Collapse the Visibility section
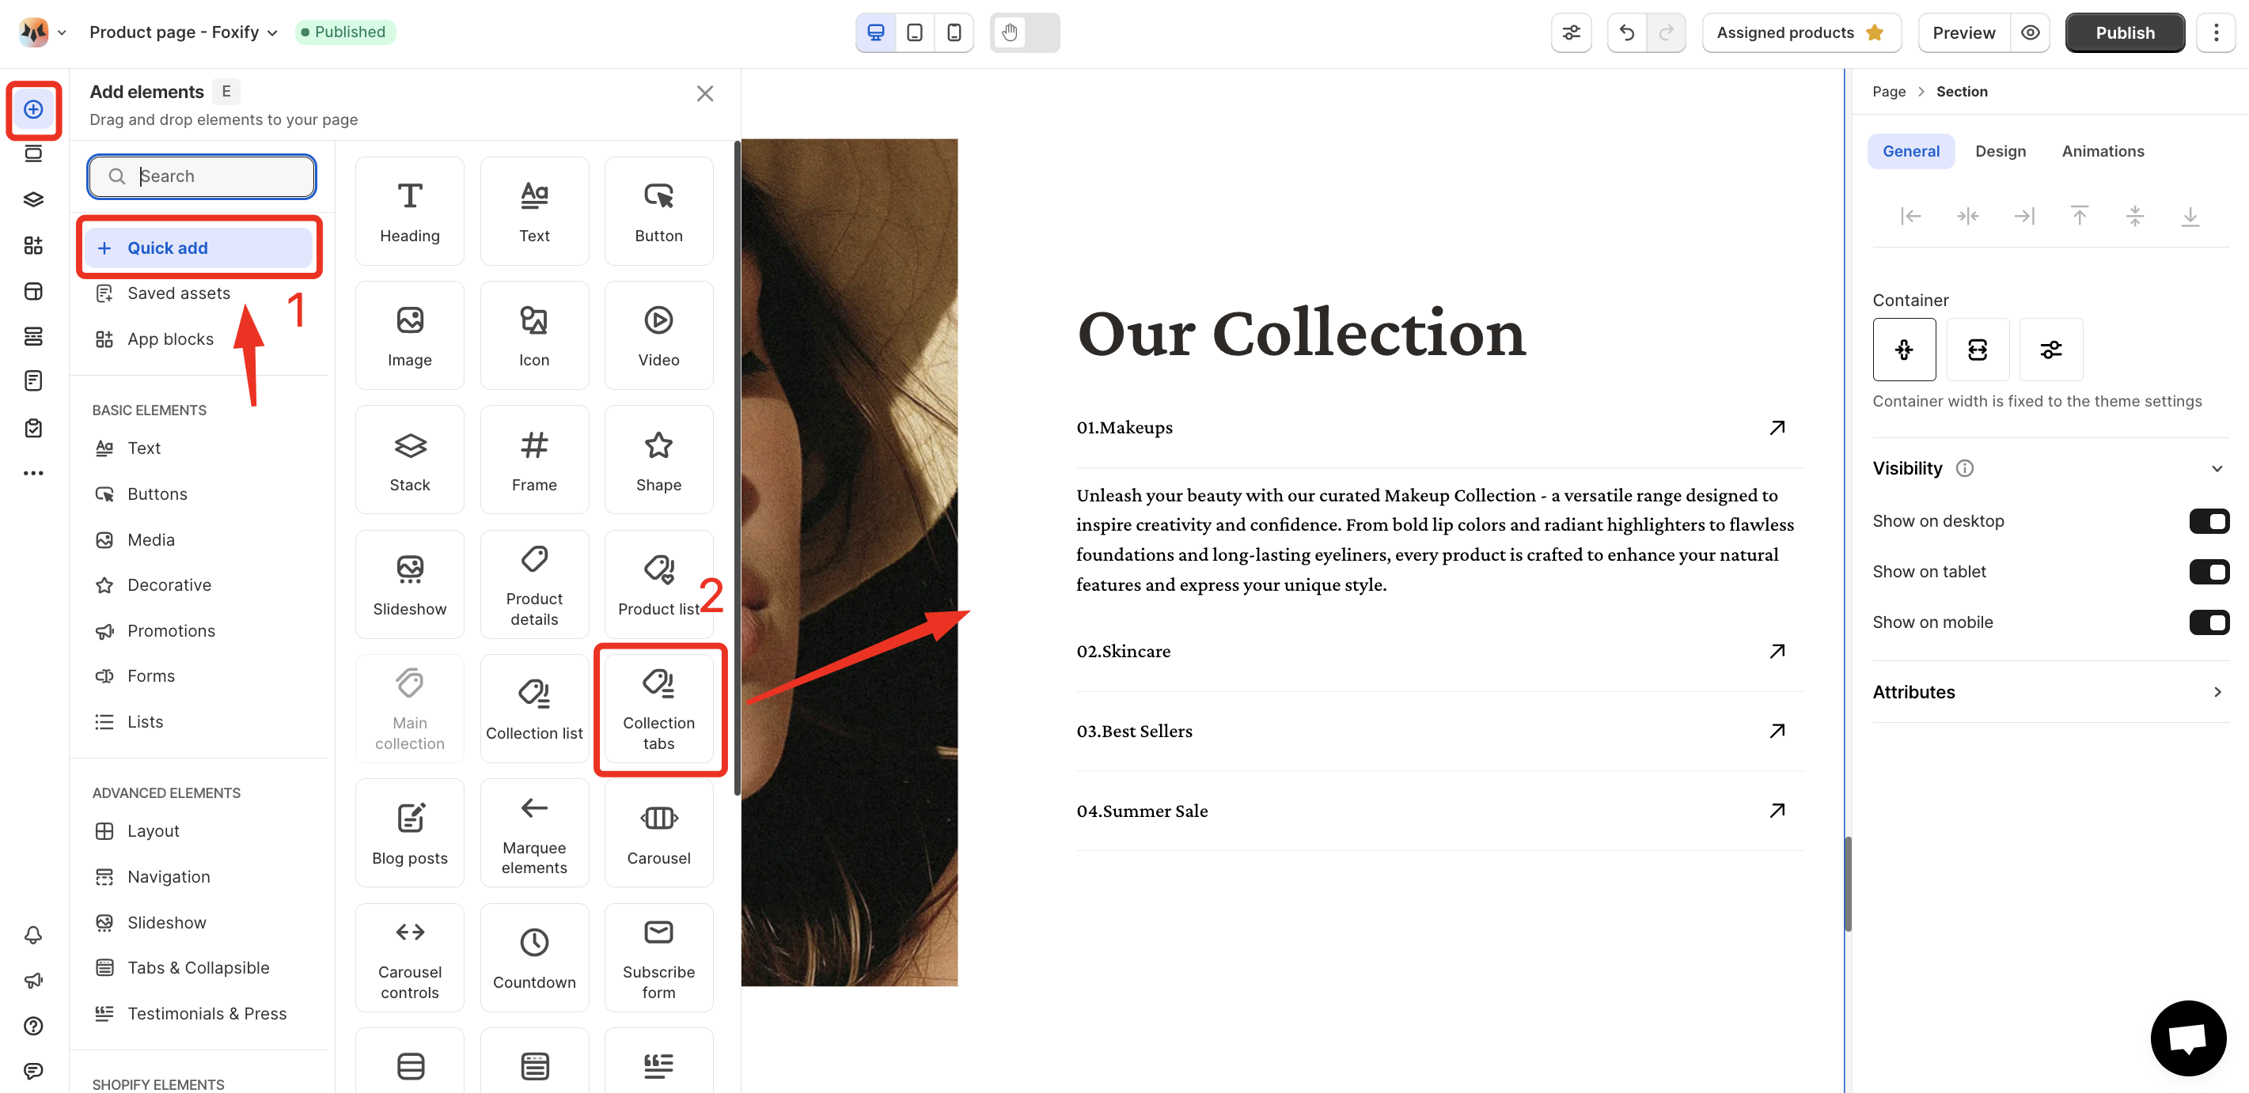 pos(2216,468)
